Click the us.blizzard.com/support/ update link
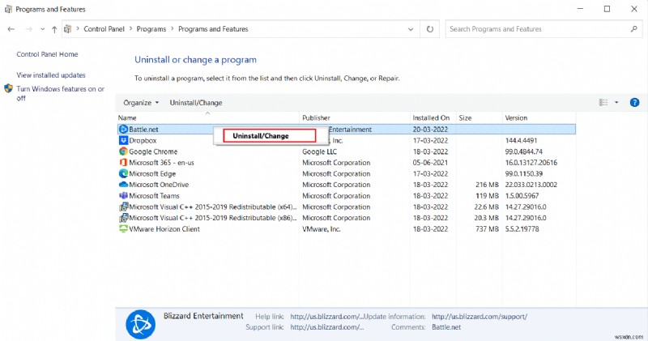Screen dimensions: 648x341 [480, 317]
